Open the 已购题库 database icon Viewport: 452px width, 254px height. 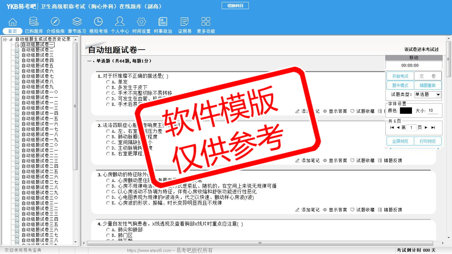pyautogui.click(x=34, y=22)
